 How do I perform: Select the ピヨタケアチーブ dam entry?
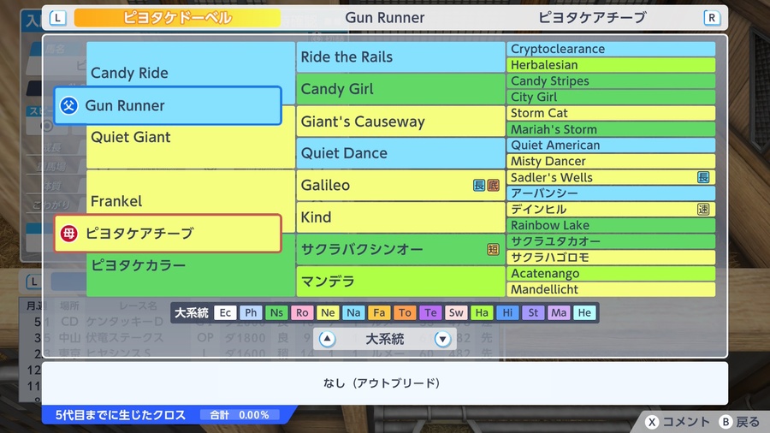[x=168, y=234]
